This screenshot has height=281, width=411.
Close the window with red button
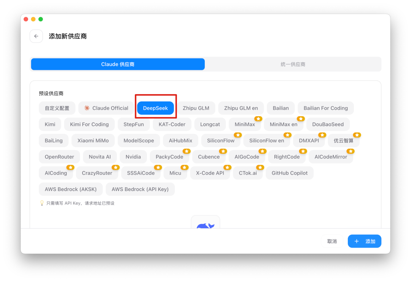(26, 19)
